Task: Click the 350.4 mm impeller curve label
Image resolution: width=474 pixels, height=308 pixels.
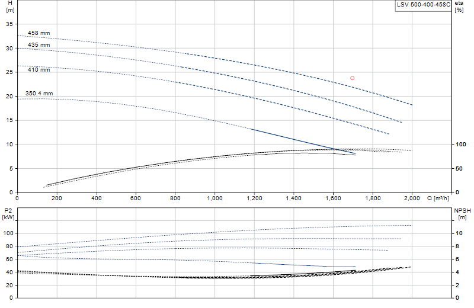Action: [39, 94]
